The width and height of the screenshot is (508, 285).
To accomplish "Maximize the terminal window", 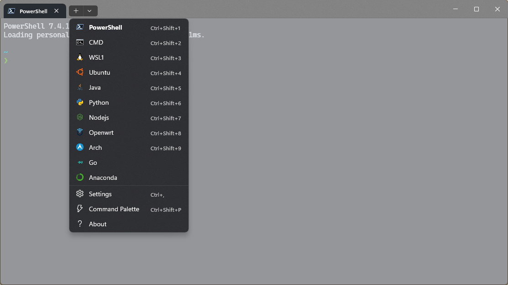I will click(x=477, y=9).
